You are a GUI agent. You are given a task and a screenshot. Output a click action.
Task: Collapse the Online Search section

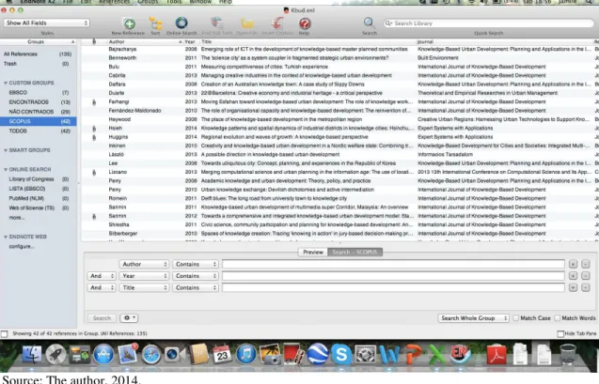coord(6,169)
